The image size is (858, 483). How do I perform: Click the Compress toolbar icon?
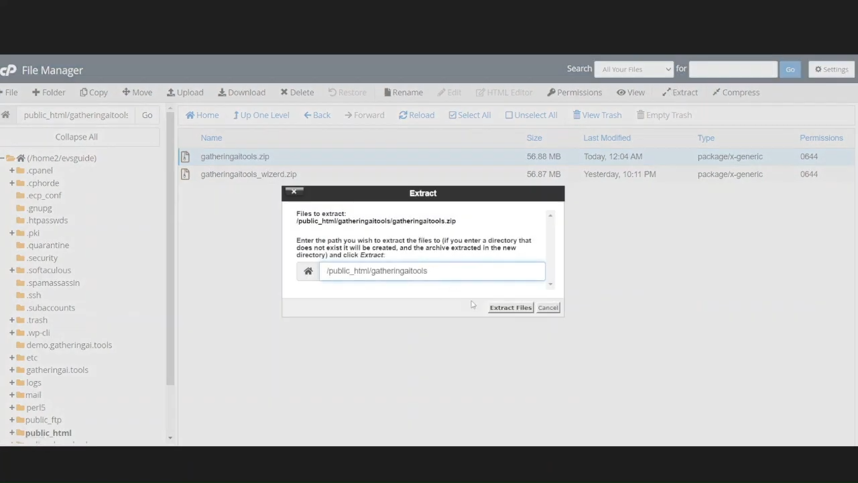pyautogui.click(x=716, y=93)
